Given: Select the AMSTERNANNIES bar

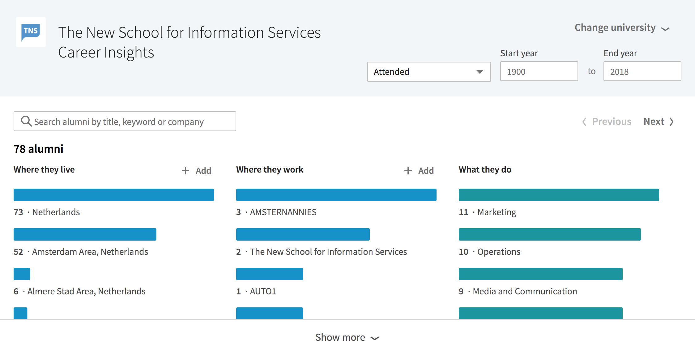Looking at the screenshot, I should (x=336, y=195).
